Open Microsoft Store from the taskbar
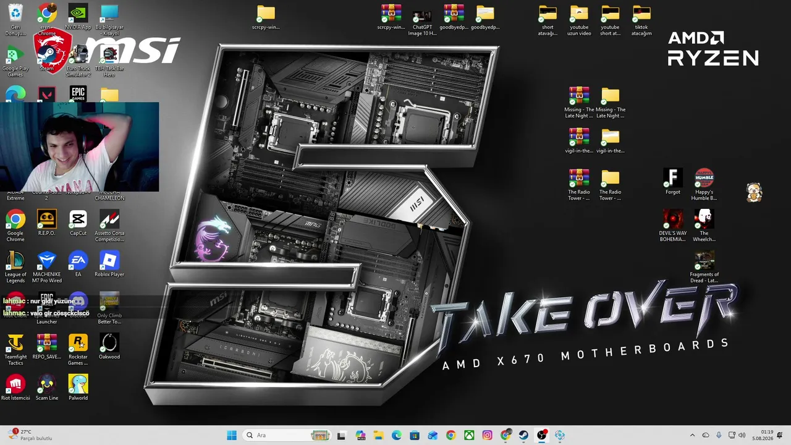Screen dimensions: 791x445 tap(415, 435)
